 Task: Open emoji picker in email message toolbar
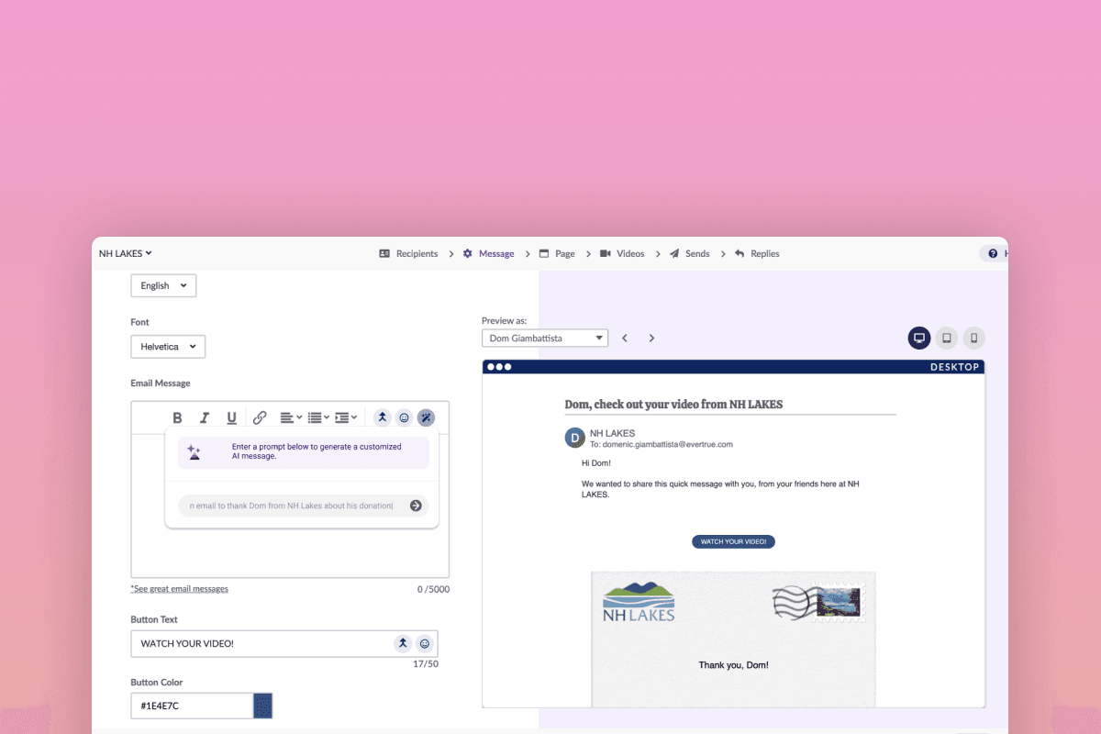(x=404, y=417)
